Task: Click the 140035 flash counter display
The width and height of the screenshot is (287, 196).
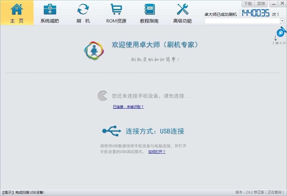Action: point(255,13)
